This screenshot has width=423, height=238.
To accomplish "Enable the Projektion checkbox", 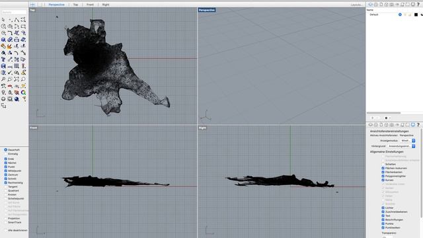I will click(x=6, y=218).
